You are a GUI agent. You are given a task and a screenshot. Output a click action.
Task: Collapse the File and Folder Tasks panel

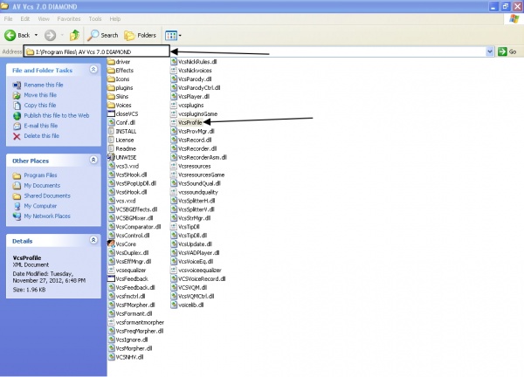click(93, 69)
